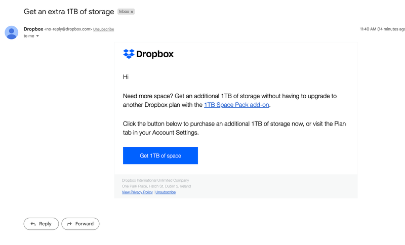Image resolution: width=405 pixels, height=245 pixels.
Task: Click the Inbox label tag
Action: (124, 12)
